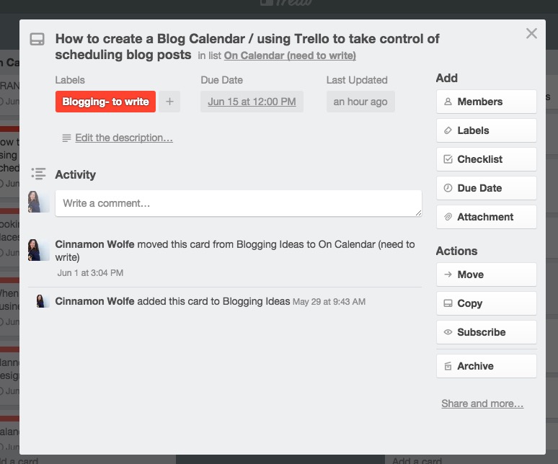Click the description lines icon
The height and width of the screenshot is (464, 558).
(x=66, y=138)
